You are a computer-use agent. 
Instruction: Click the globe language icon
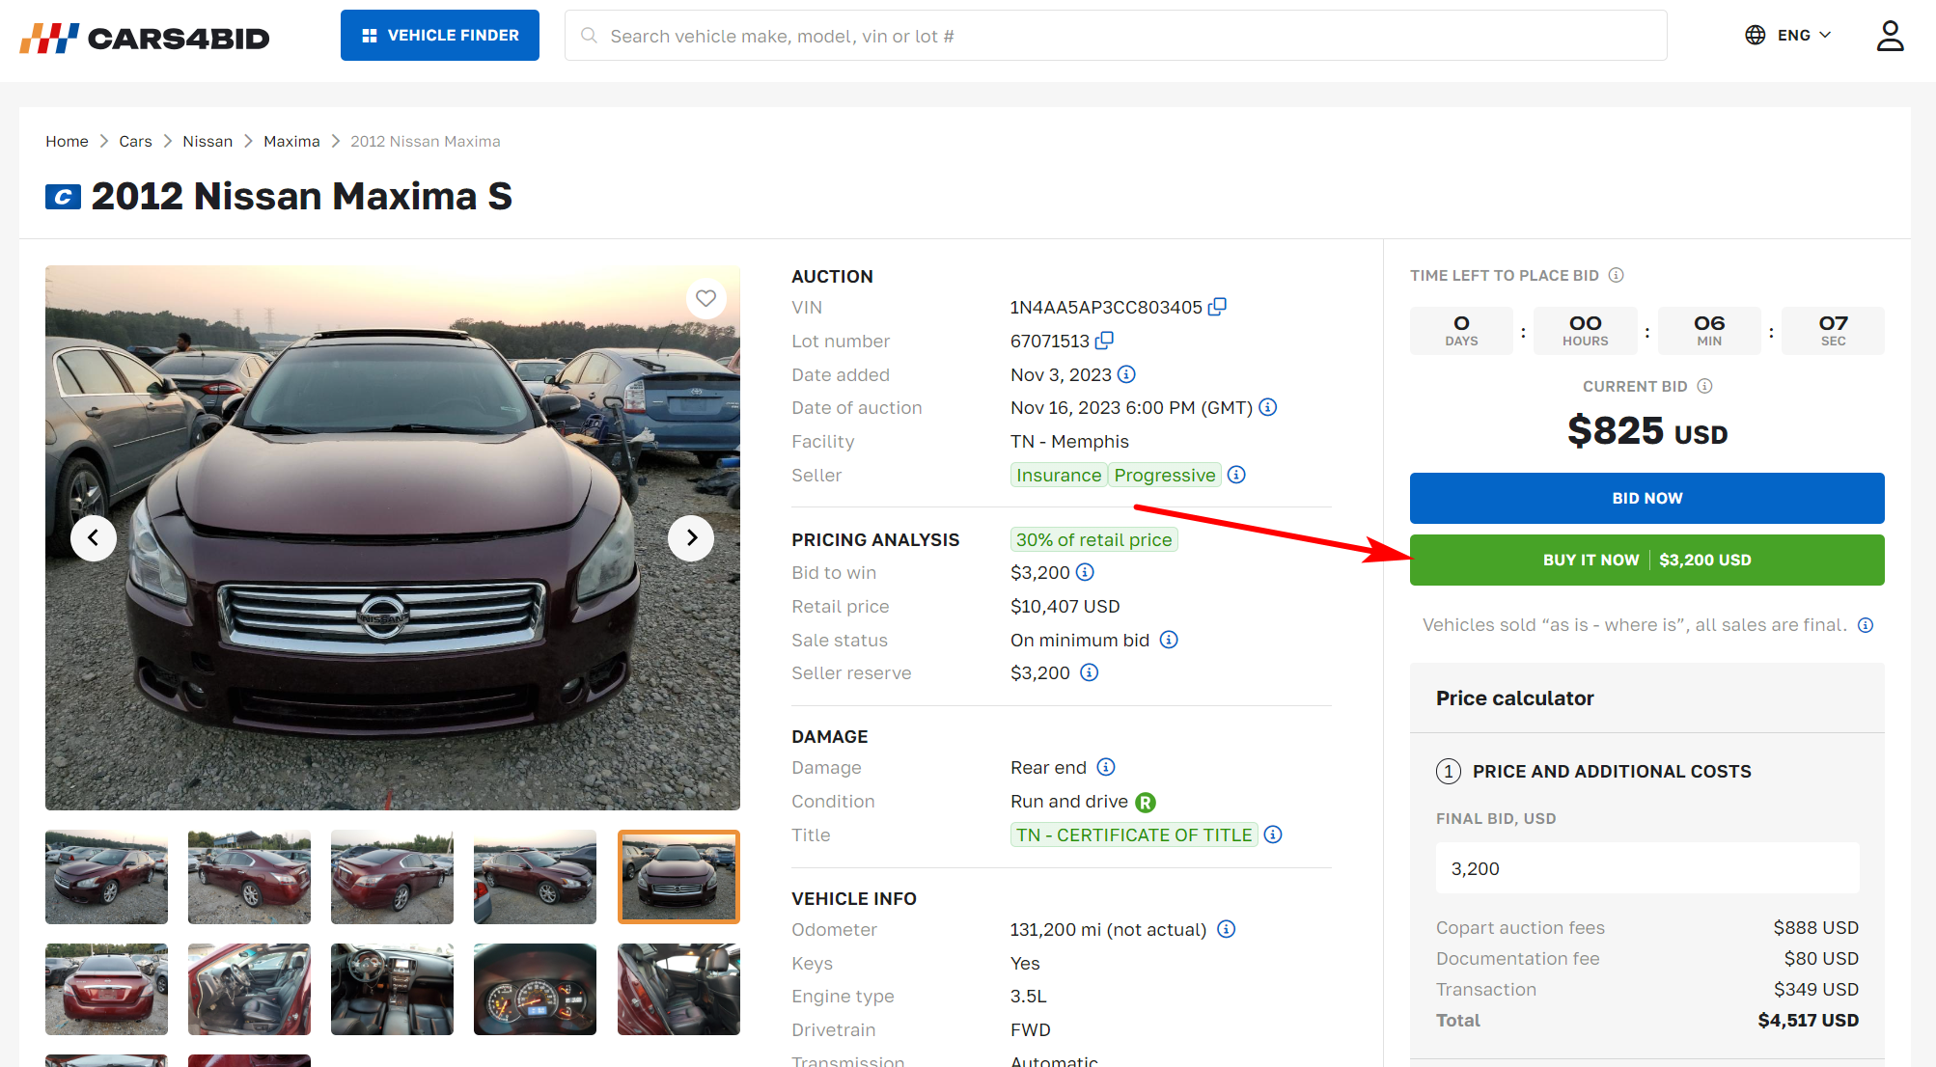coord(1756,35)
